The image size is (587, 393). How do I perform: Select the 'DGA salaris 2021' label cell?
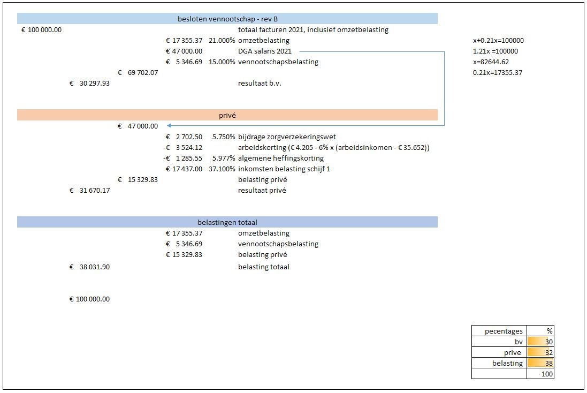coord(265,51)
